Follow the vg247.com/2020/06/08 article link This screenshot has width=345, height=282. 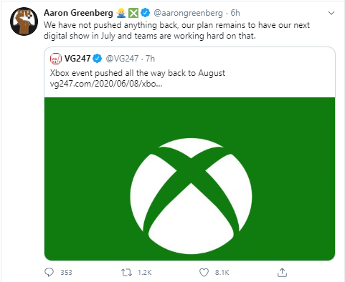(106, 84)
